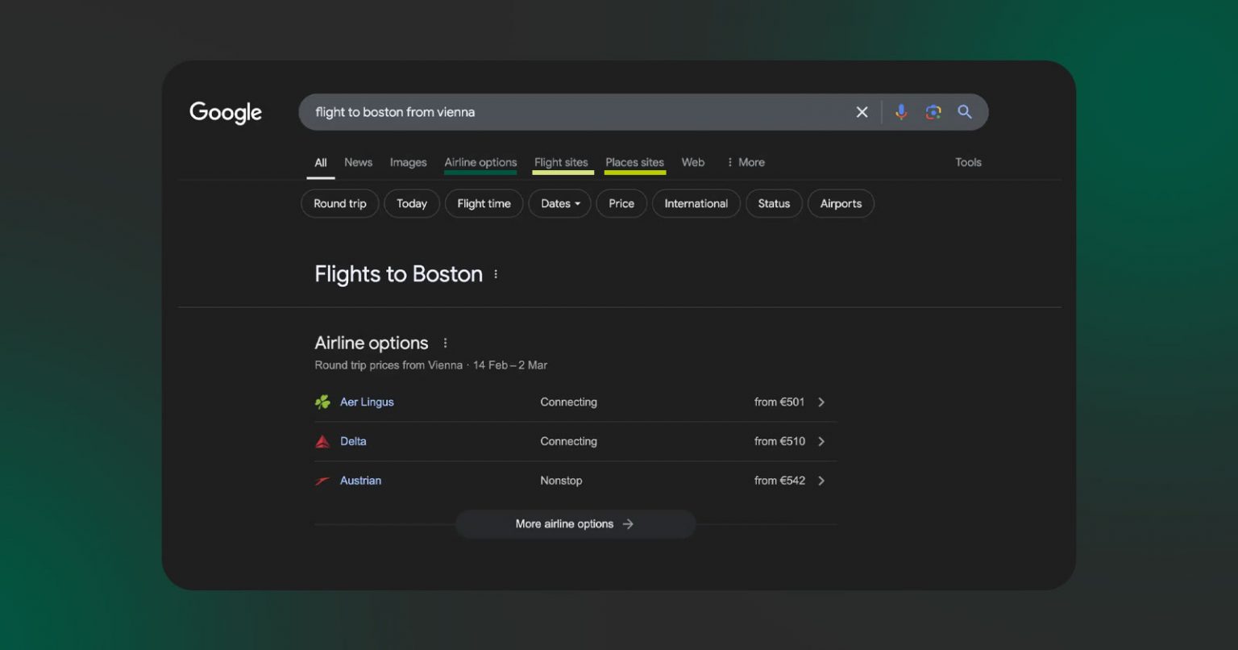The width and height of the screenshot is (1238, 650).
Task: Apply the Today filter chip
Action: (x=412, y=203)
